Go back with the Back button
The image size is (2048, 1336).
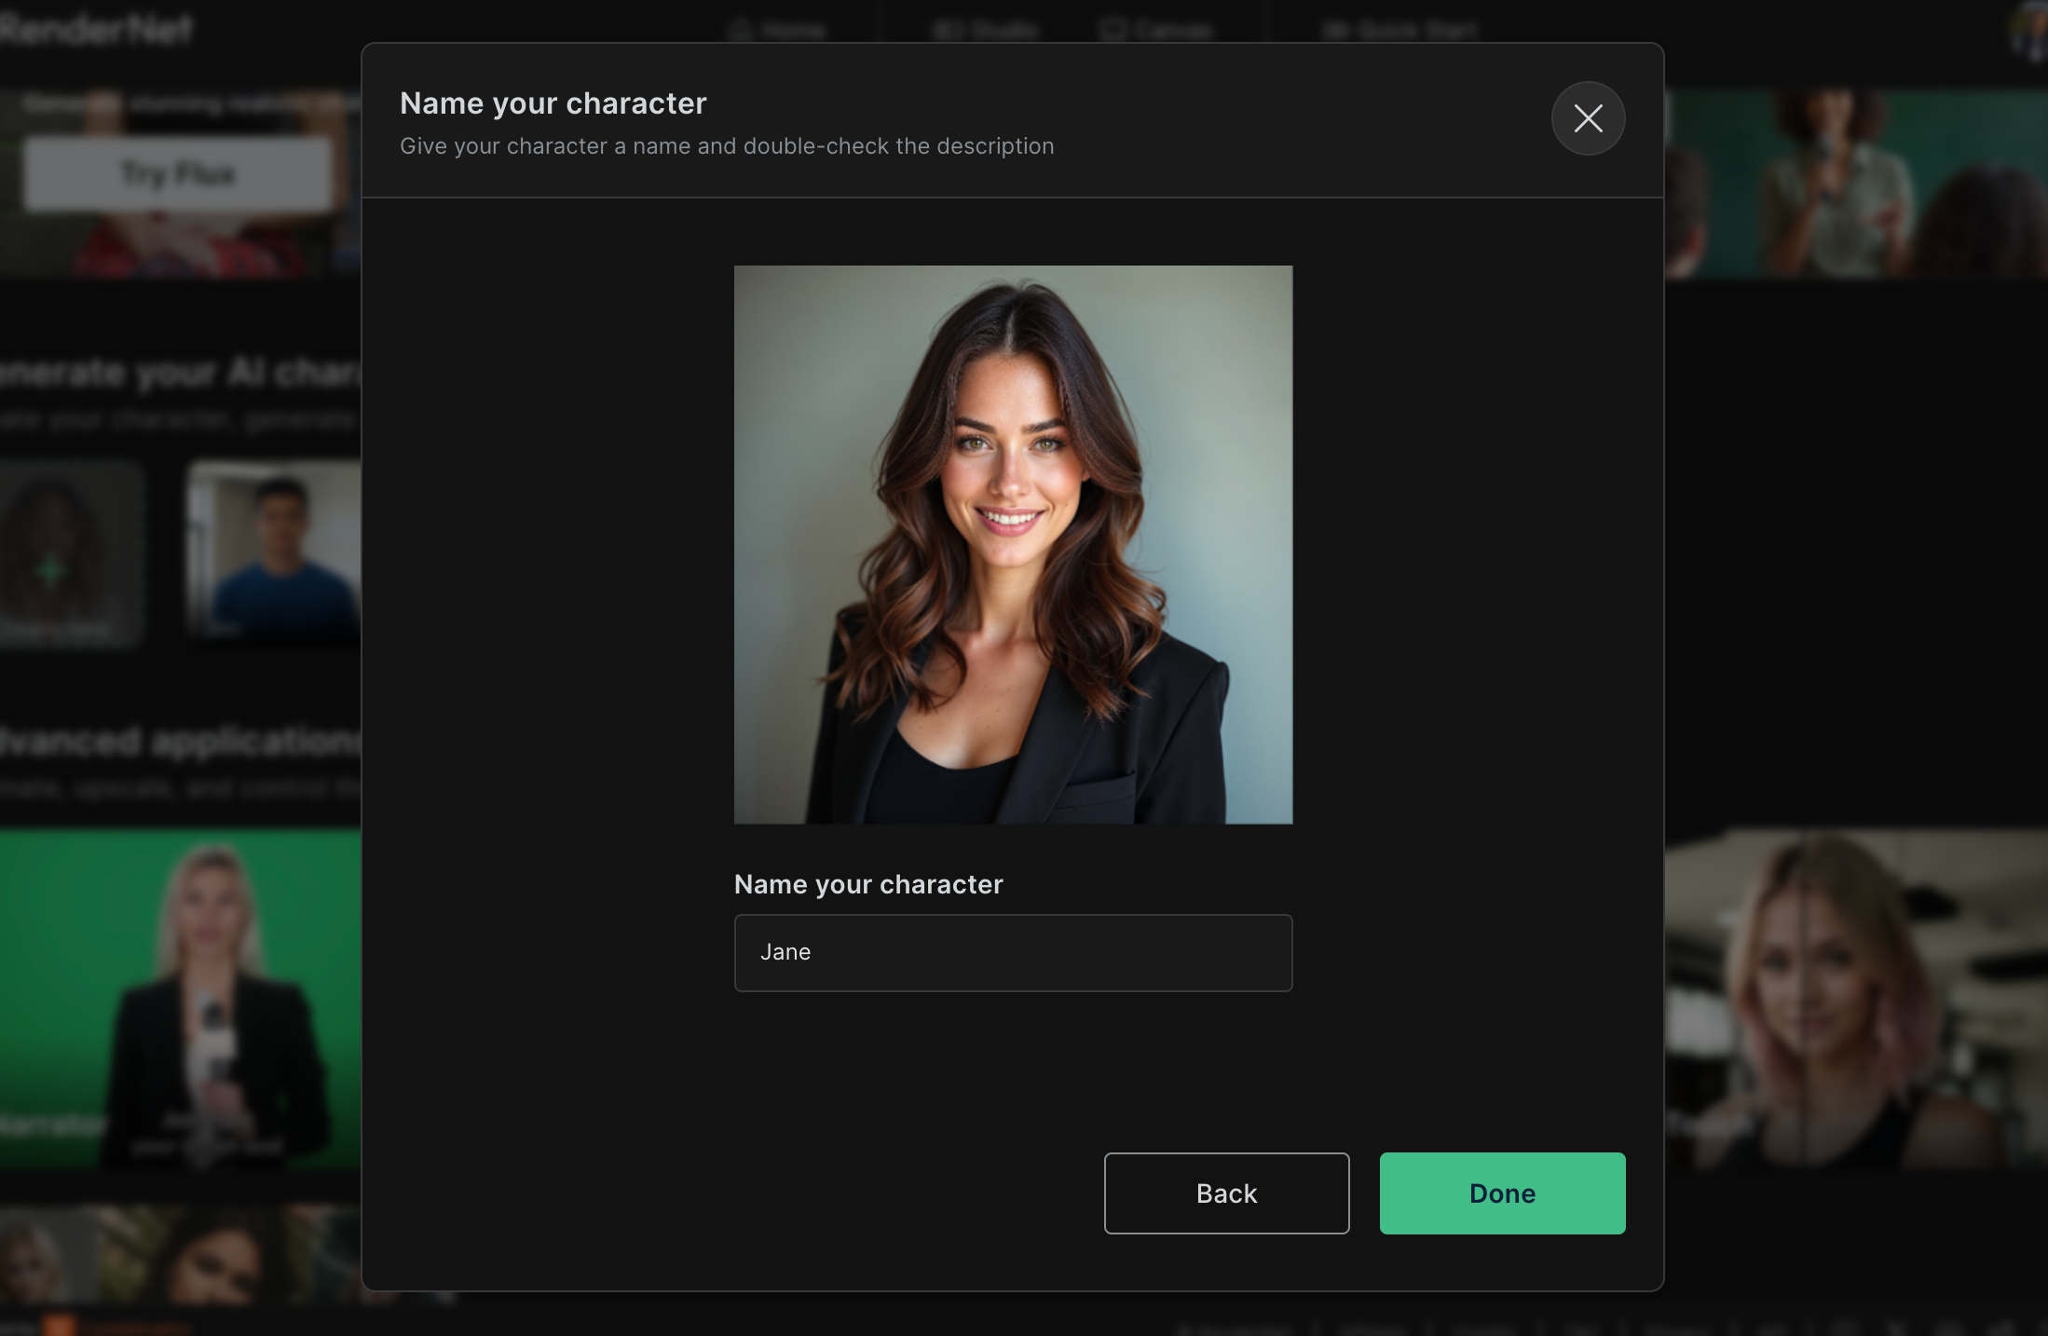[1226, 1193]
